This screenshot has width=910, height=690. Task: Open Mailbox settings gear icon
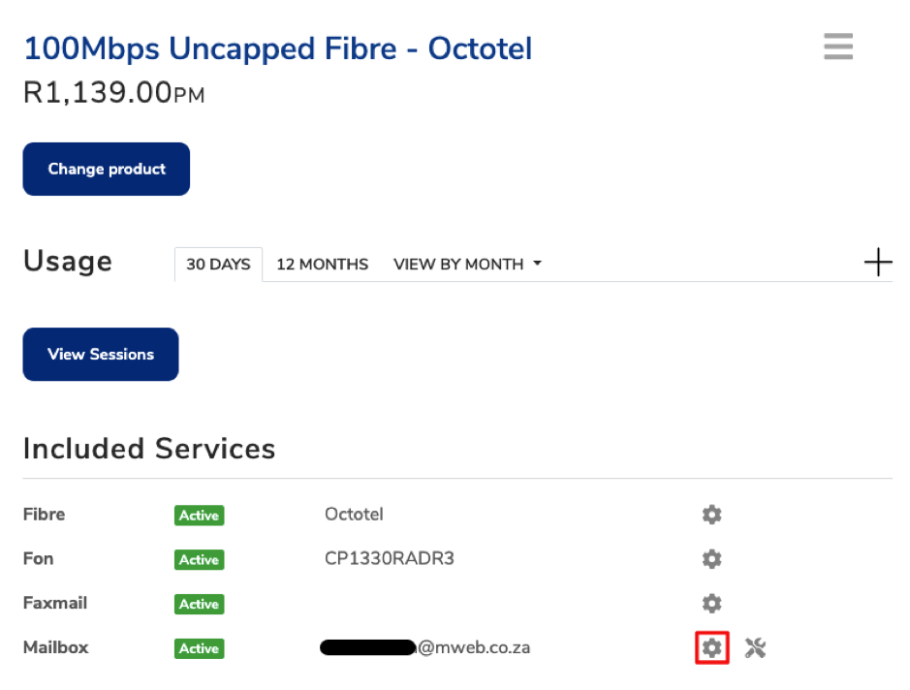[x=712, y=647]
